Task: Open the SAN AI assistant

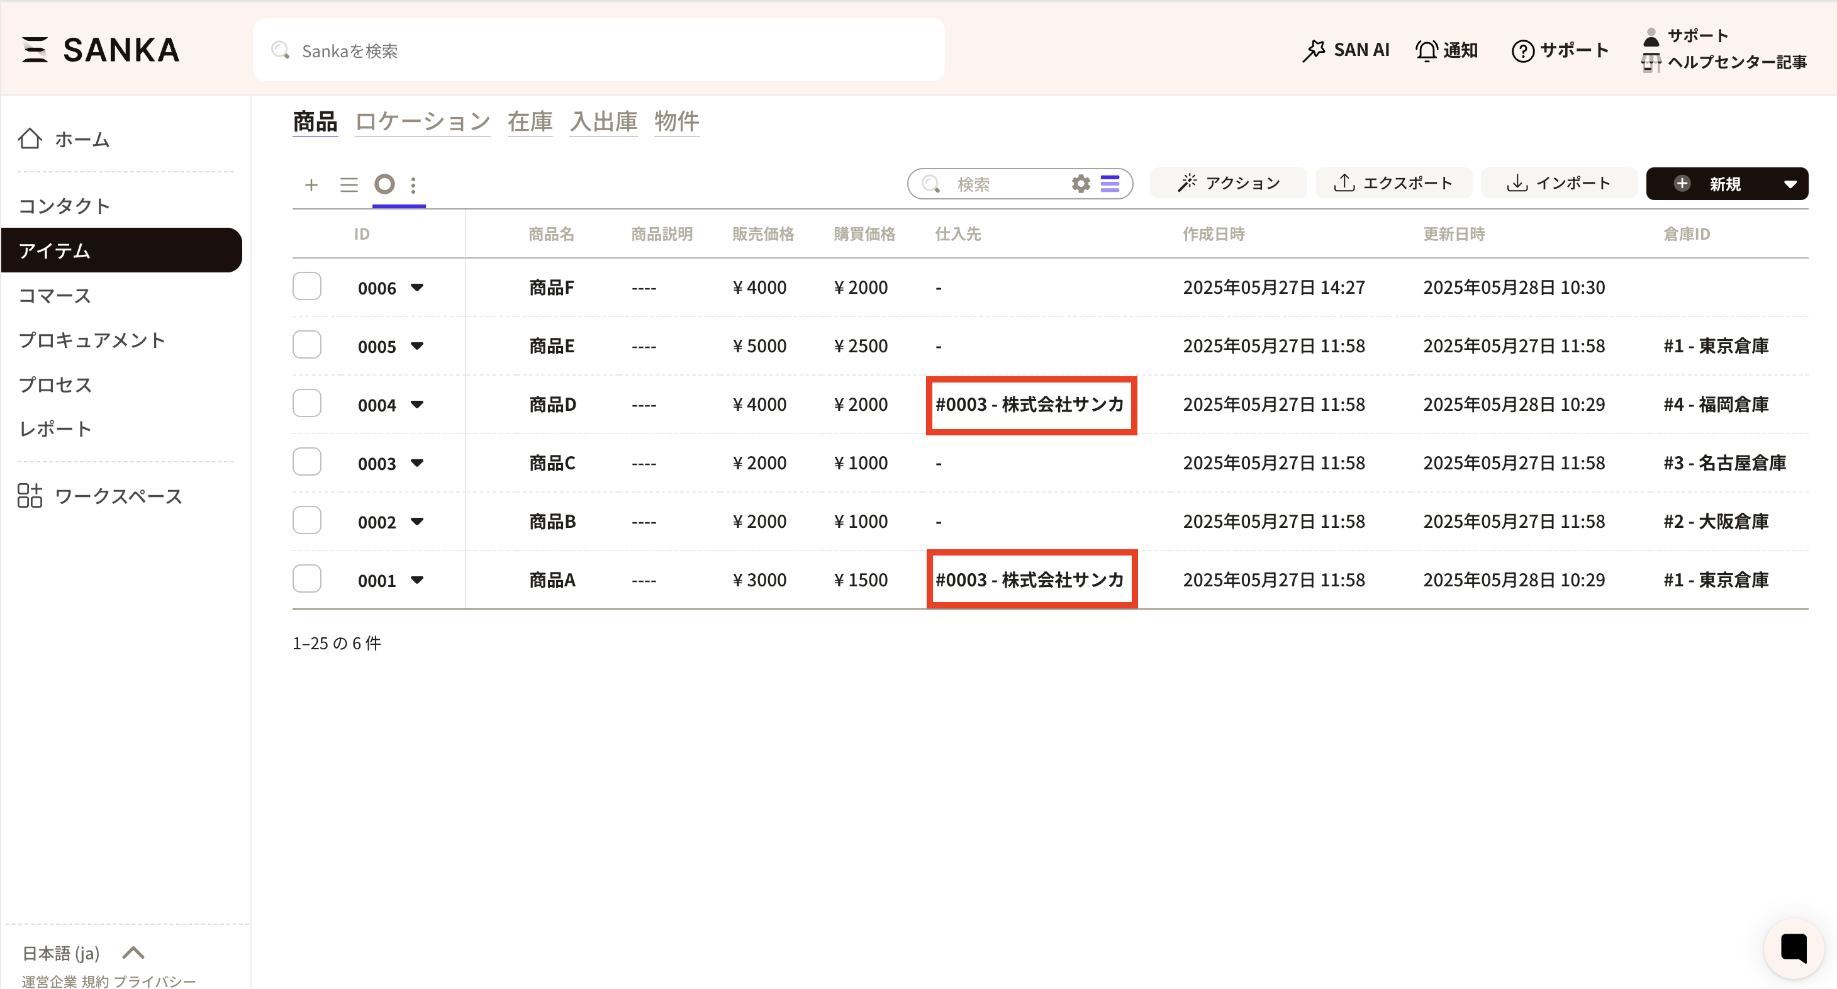Action: point(1346,50)
